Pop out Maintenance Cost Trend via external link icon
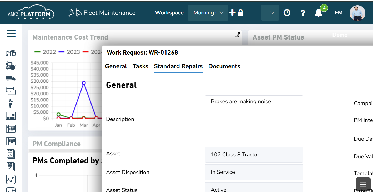Viewport: 373px width, 192px height. 237,35
